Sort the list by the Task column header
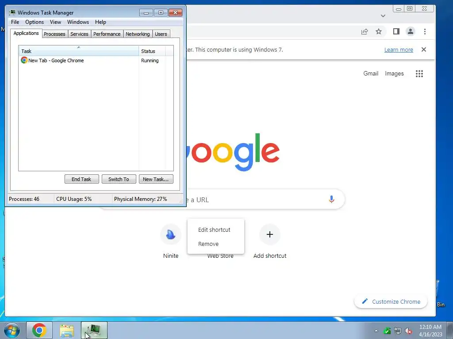The image size is (453, 339). pos(79,51)
